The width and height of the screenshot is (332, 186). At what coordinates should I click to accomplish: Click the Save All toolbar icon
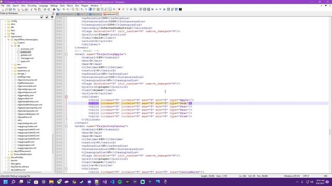pyautogui.click(x=14, y=9)
